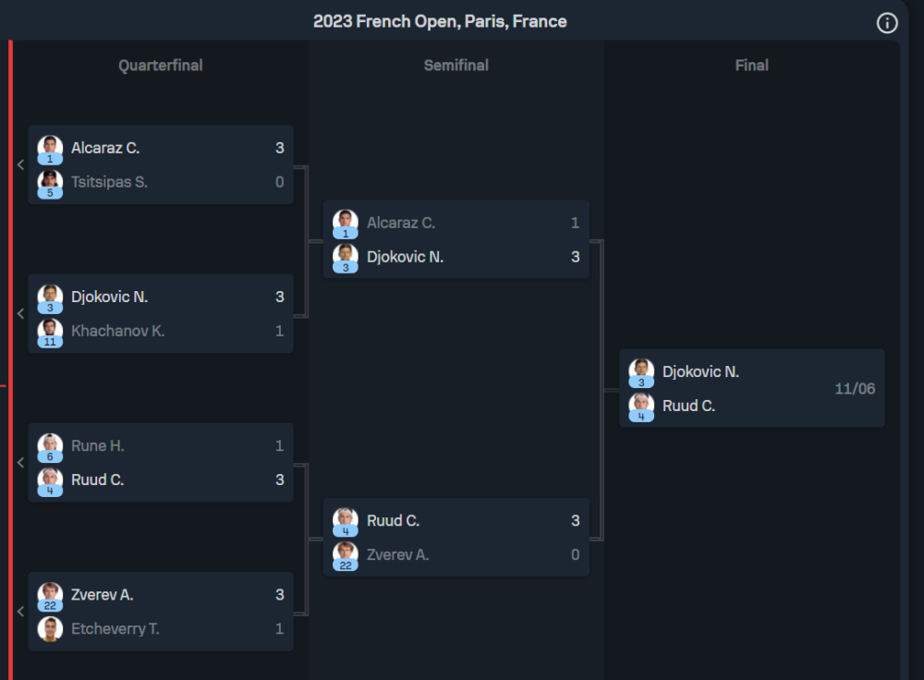Expand previous round beside Rune–Ruud match
Viewport: 924px width, 680px height.
point(20,462)
